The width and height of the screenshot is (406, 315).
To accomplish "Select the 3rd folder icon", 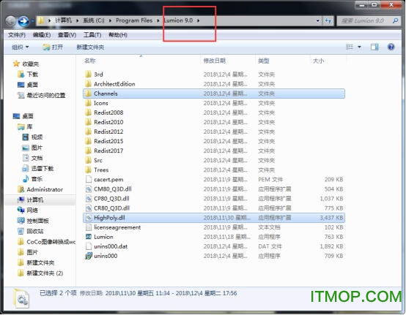I will tap(88, 75).
